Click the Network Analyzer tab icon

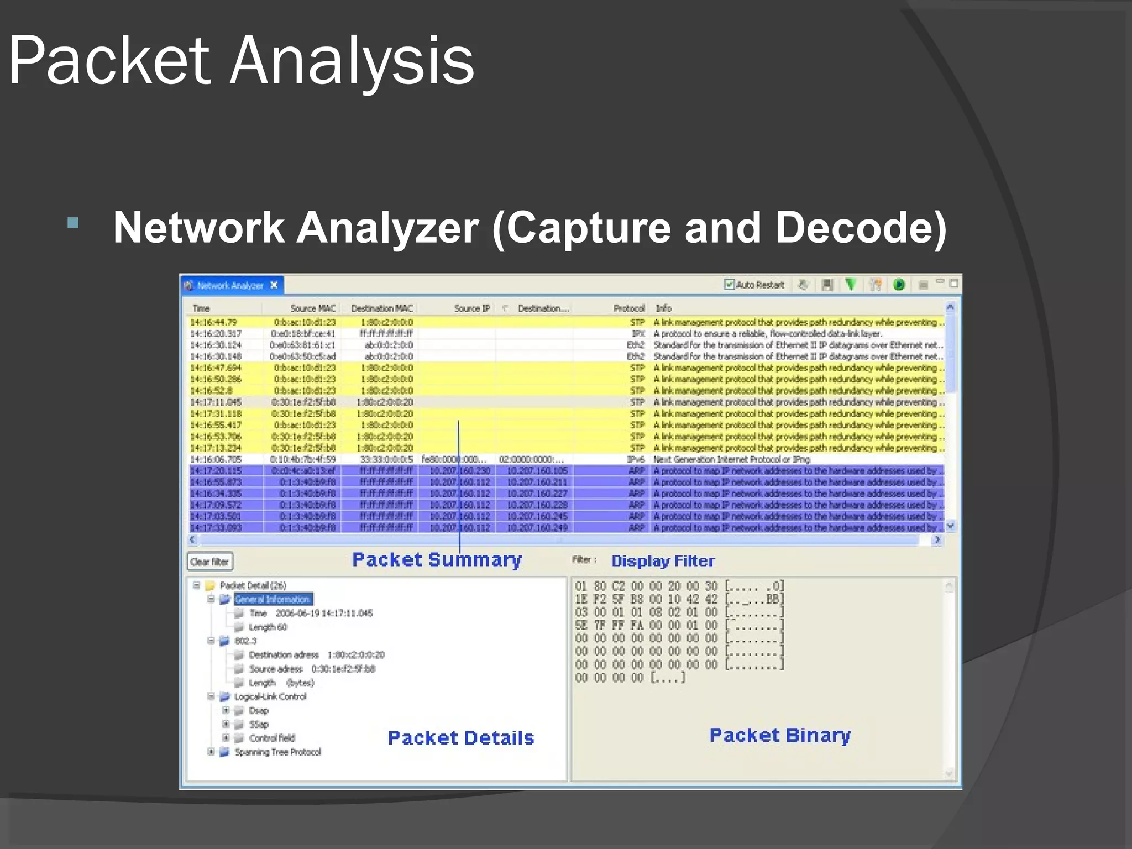pos(189,285)
